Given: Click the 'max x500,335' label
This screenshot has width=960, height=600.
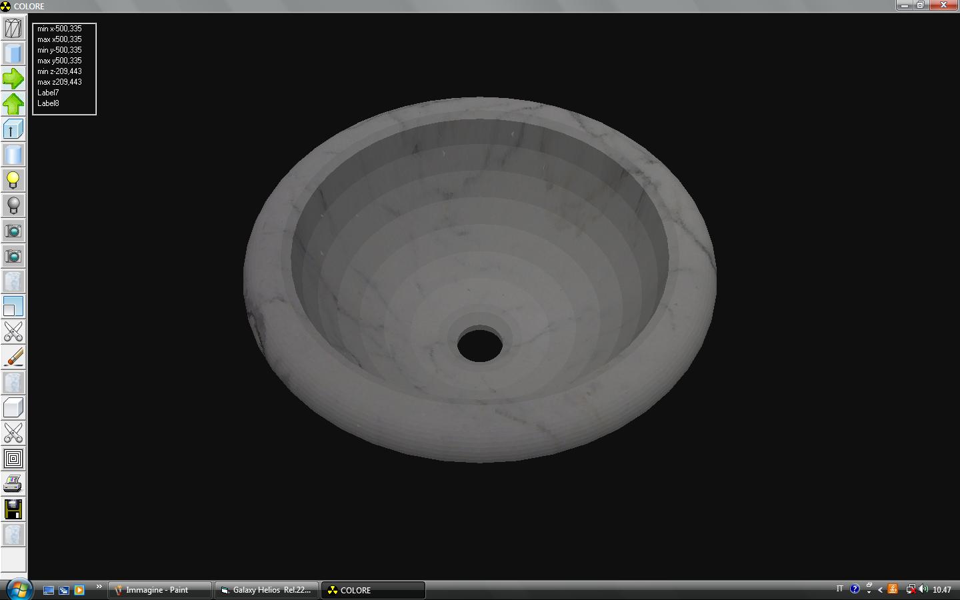Looking at the screenshot, I should (x=59, y=39).
